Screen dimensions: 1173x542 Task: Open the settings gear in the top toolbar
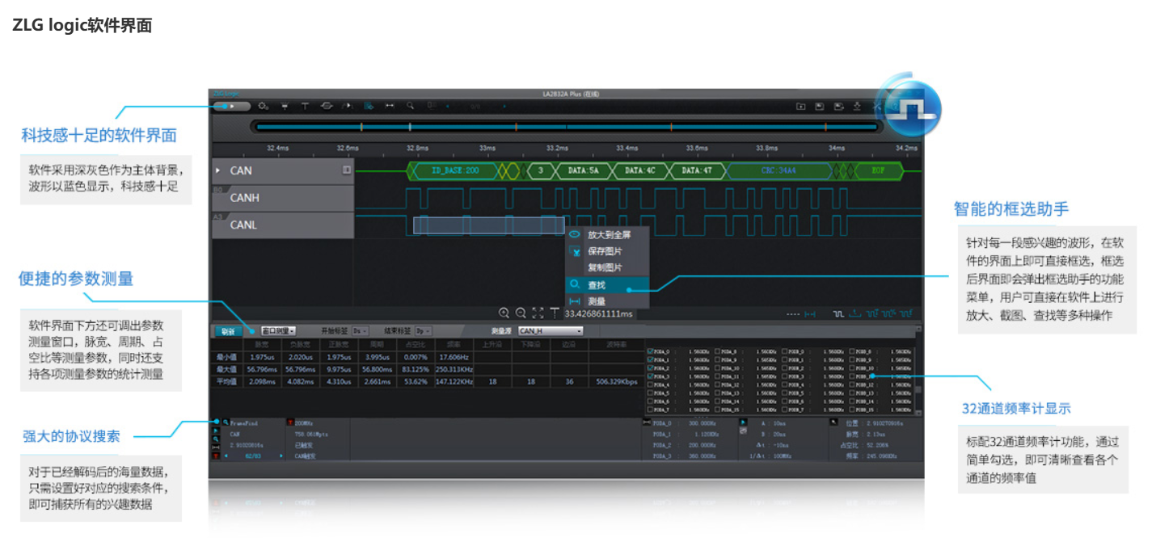click(x=264, y=106)
